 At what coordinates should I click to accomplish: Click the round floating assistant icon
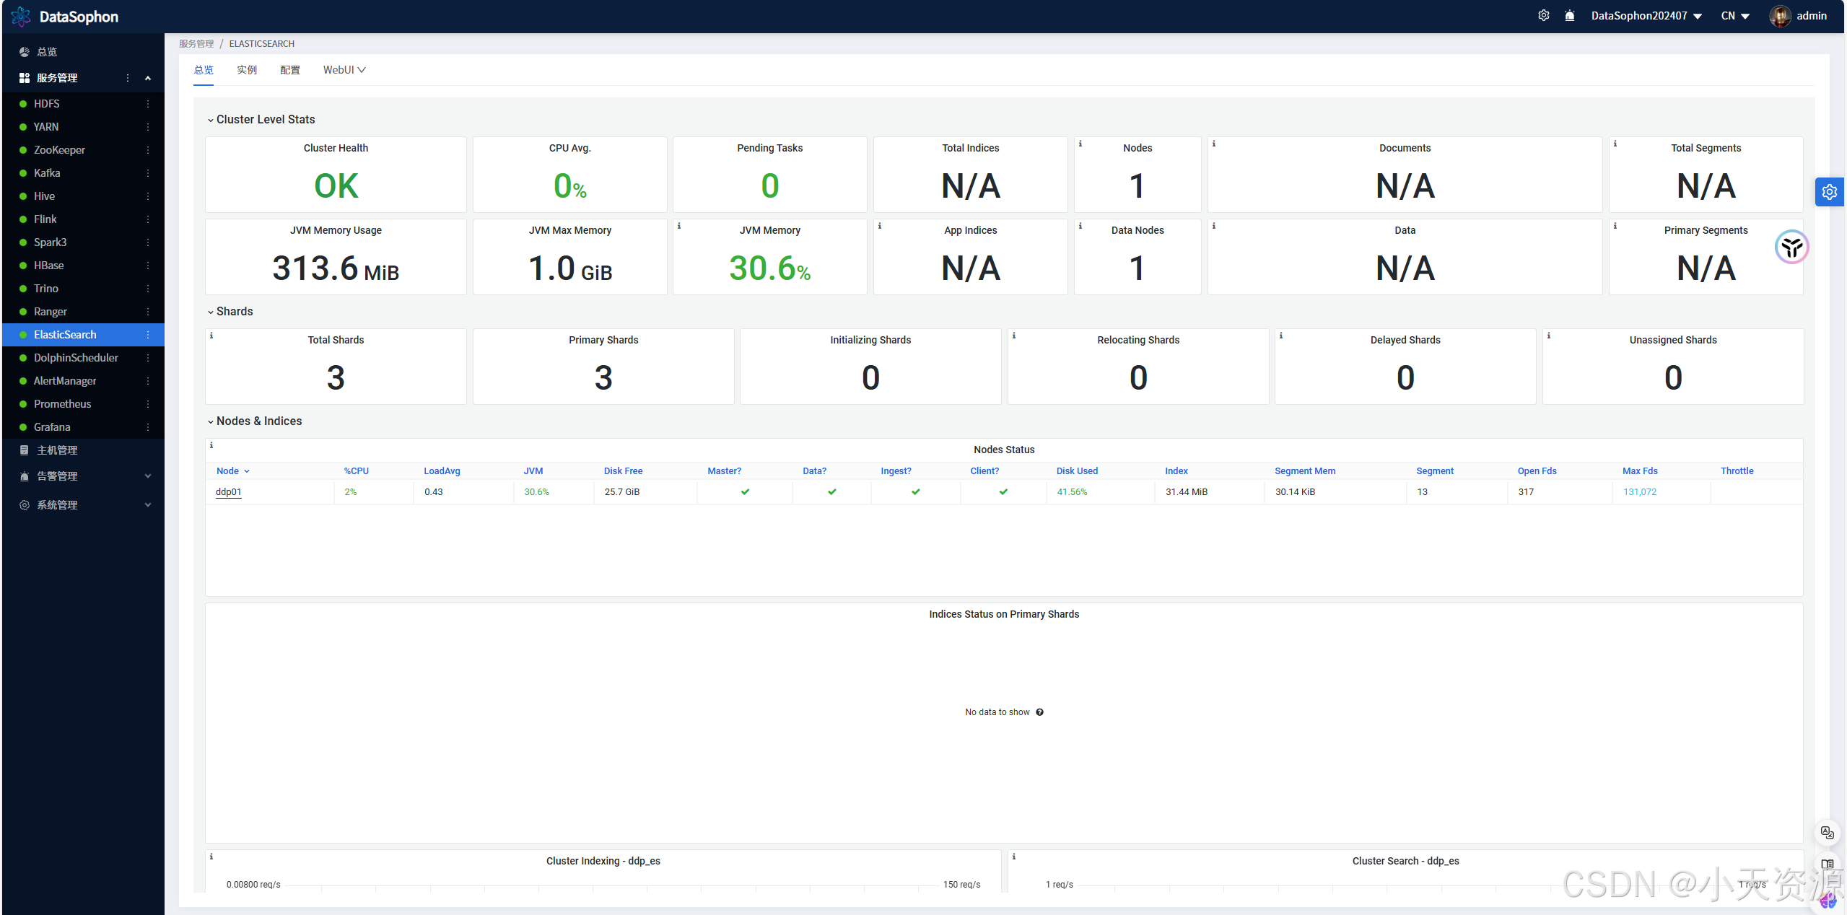click(1791, 248)
